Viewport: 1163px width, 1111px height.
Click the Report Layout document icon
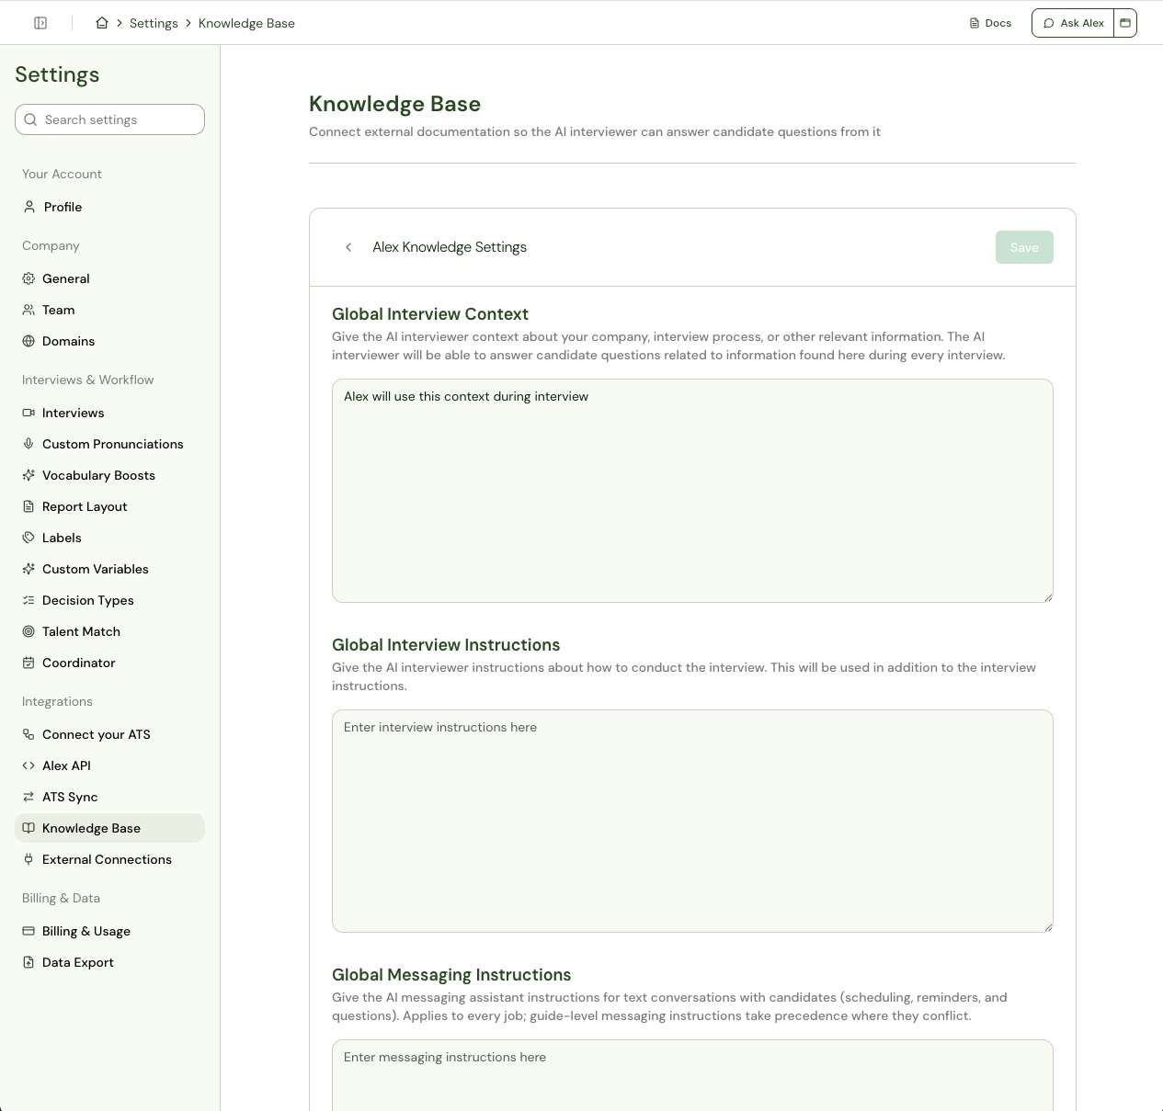click(x=29, y=506)
